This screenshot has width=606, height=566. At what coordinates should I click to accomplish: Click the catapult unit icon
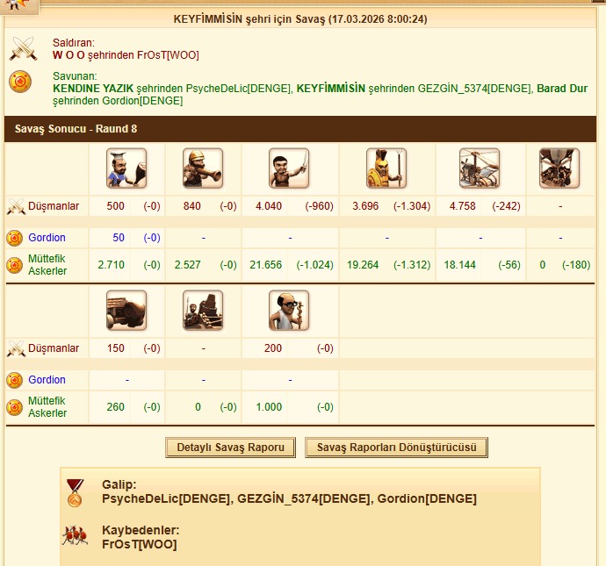203,311
